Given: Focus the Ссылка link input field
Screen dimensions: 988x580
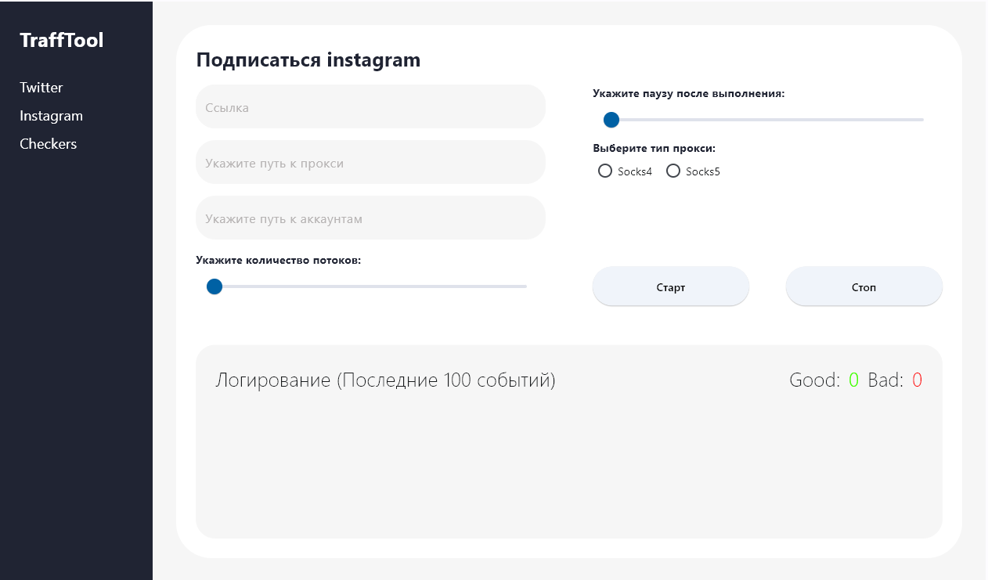Looking at the screenshot, I should (x=370, y=107).
